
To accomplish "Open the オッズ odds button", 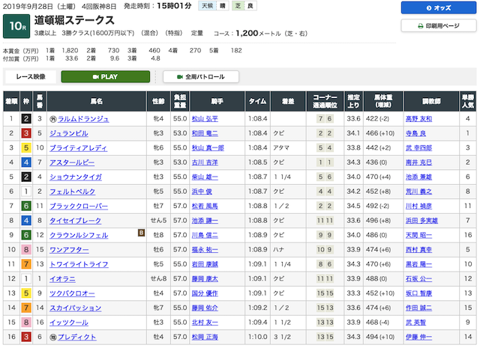I will (439, 8).
